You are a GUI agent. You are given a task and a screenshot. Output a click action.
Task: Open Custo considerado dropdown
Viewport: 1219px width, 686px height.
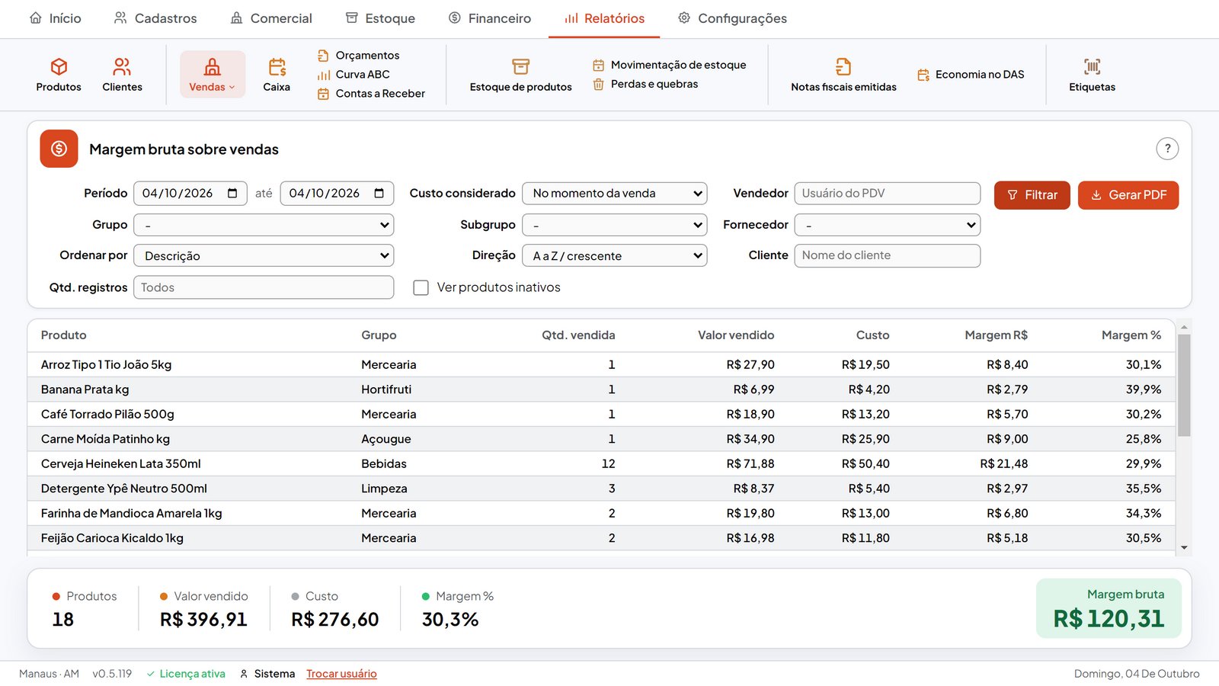pos(615,194)
